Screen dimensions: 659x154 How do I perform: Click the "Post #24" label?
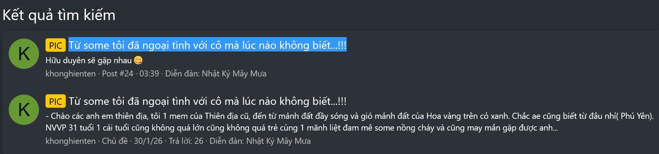pyautogui.click(x=117, y=74)
